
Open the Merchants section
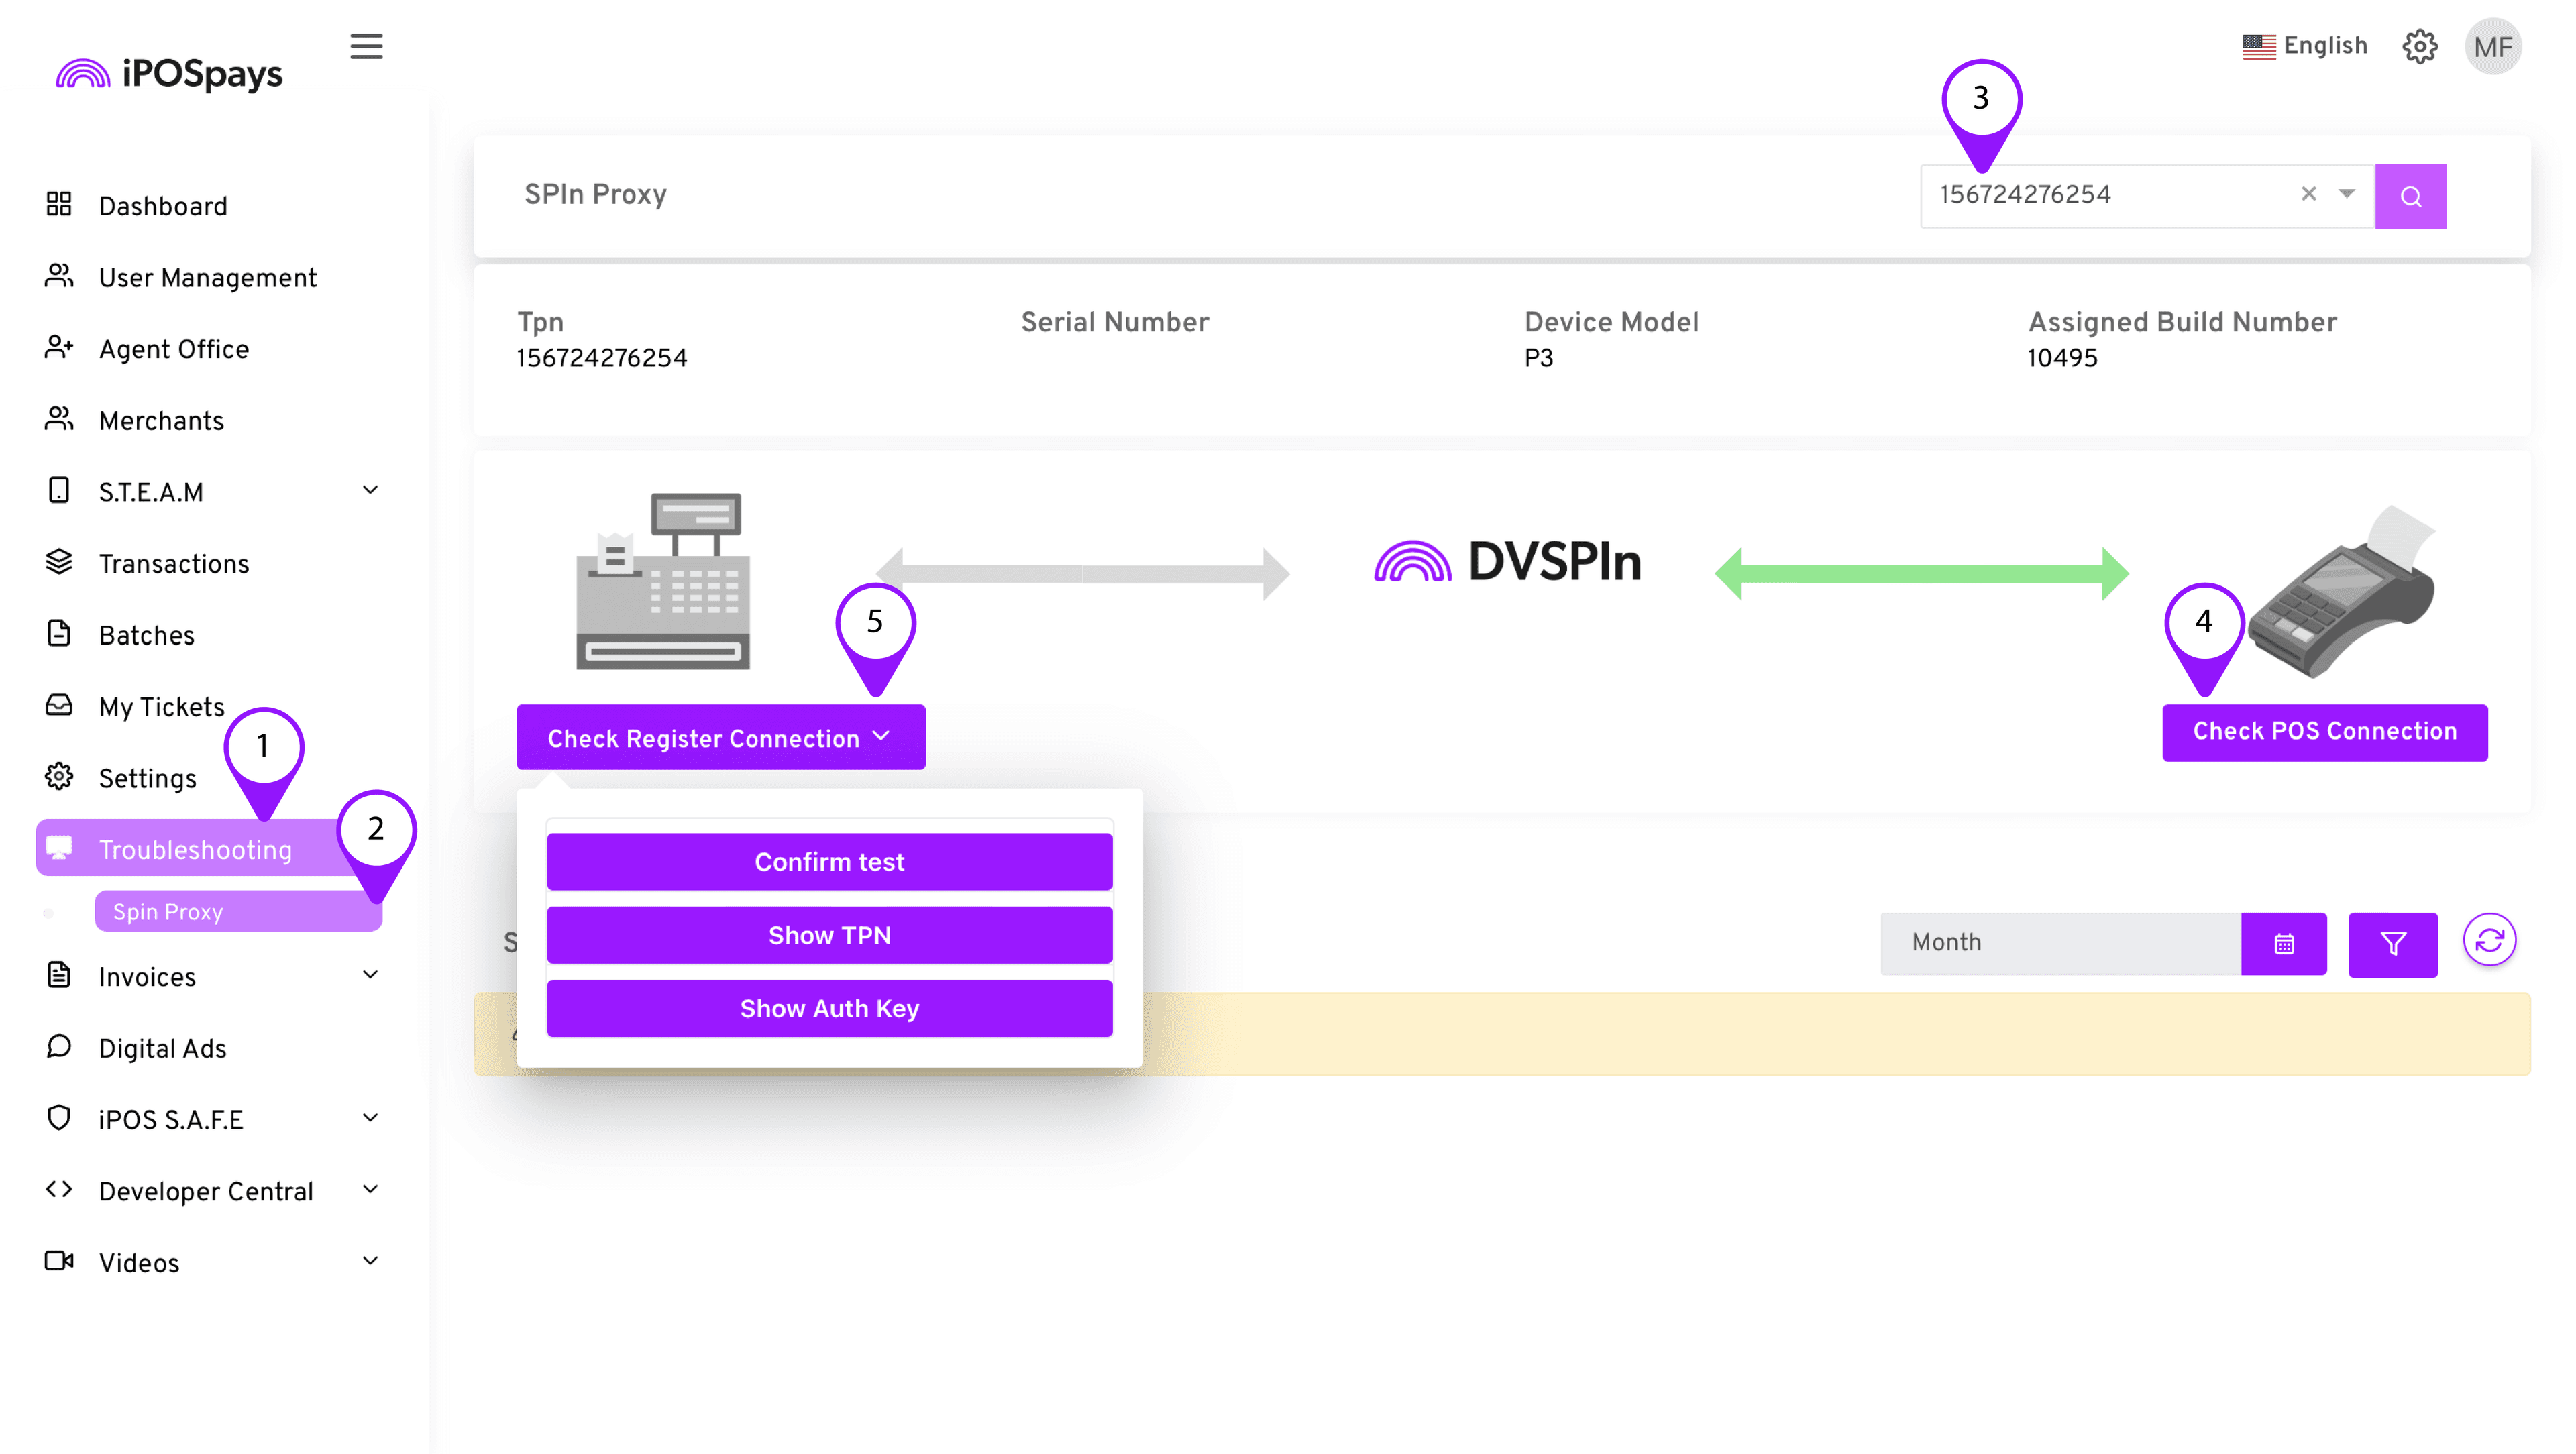tap(161, 421)
